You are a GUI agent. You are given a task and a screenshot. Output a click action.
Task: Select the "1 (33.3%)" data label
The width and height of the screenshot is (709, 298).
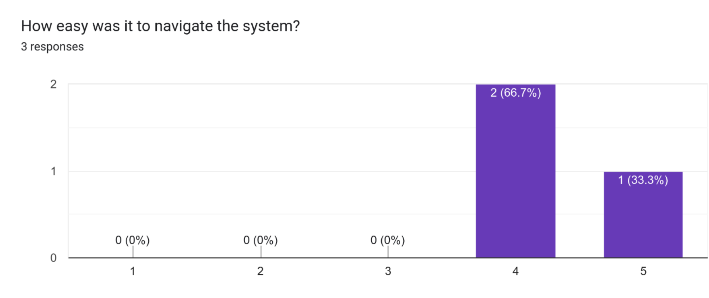(x=643, y=180)
